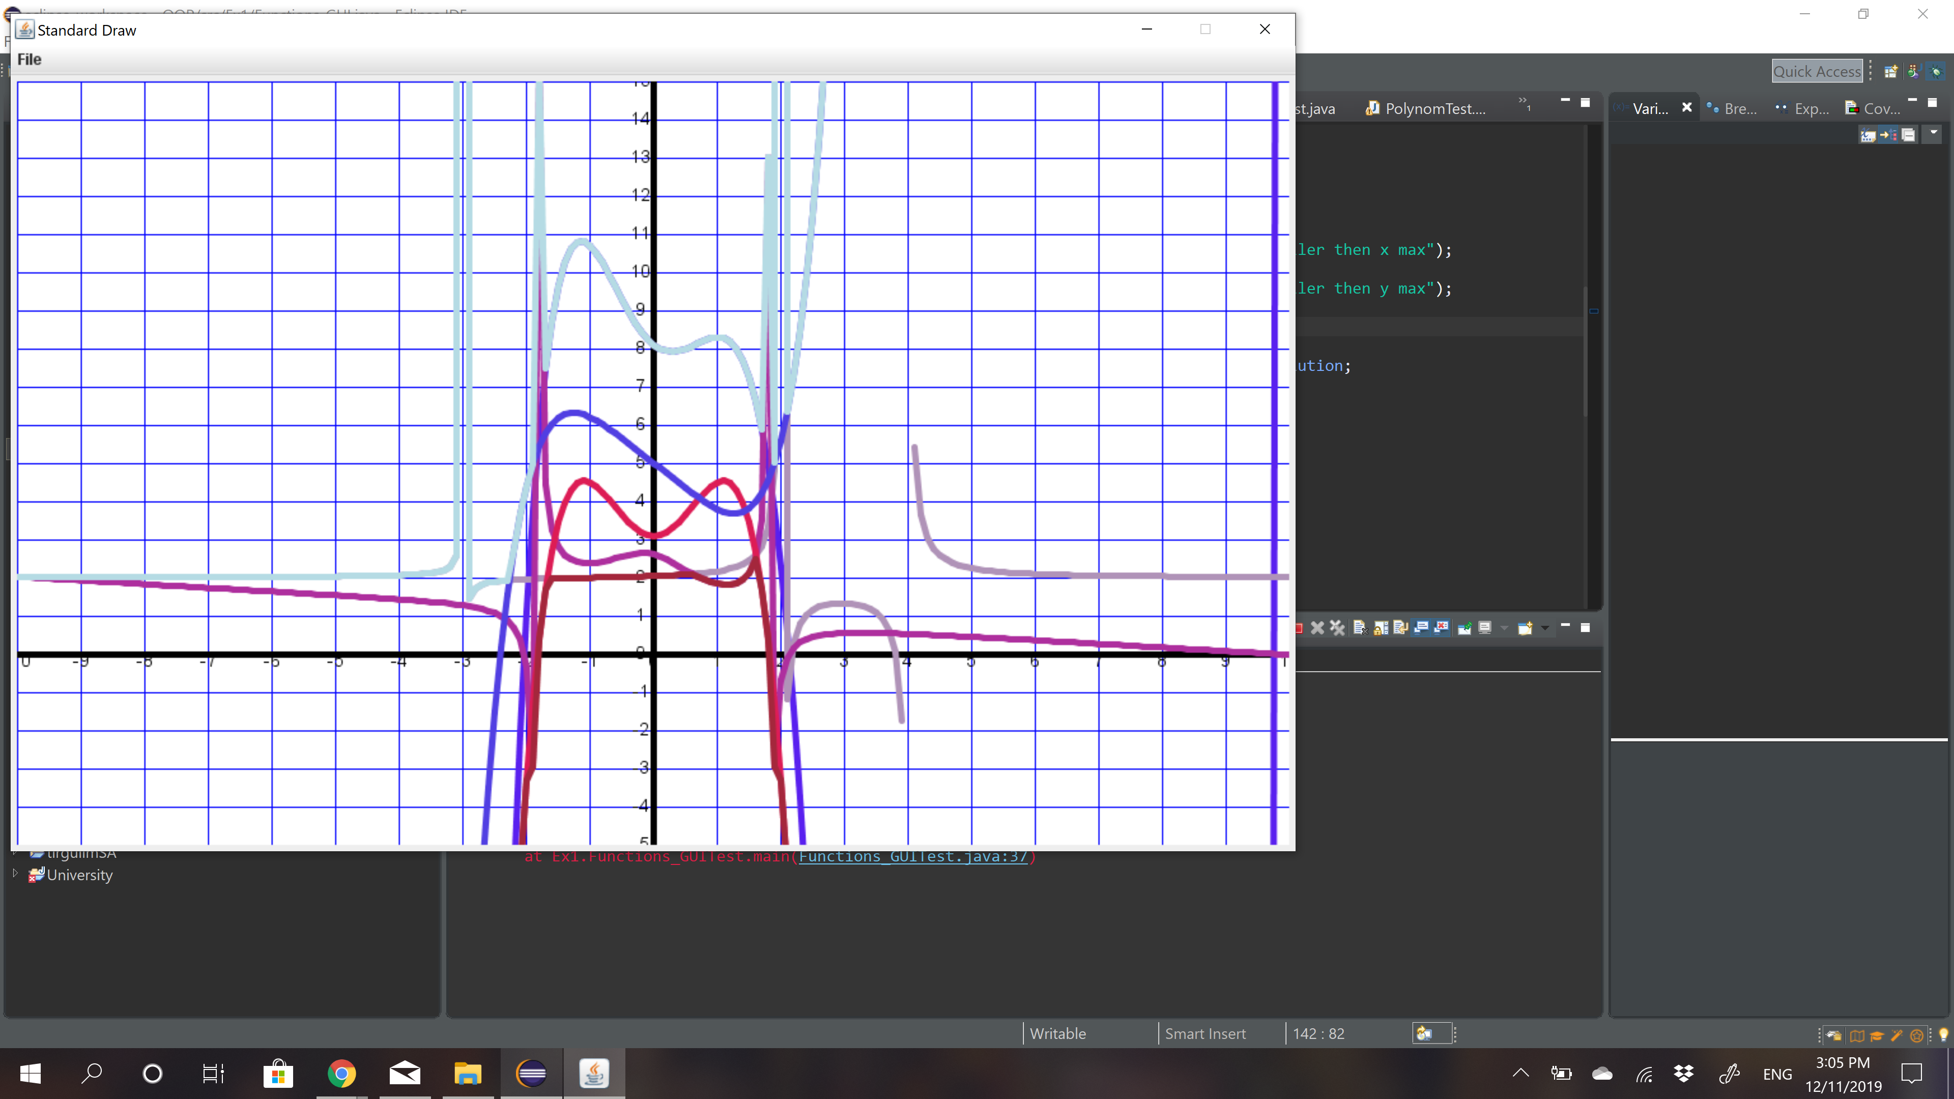Launch Google Chrome from the taskbar
Image resolution: width=1954 pixels, height=1099 pixels.
pos(341,1073)
